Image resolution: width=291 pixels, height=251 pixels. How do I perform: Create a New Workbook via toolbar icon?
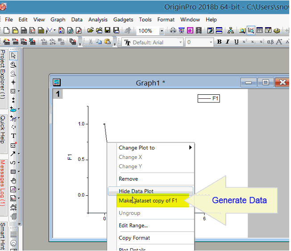(24, 30)
